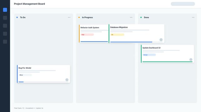
Task: Open the Done column options menu
Action: [193, 17]
